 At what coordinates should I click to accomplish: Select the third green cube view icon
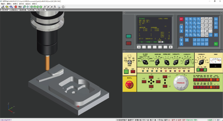pos(38,7)
